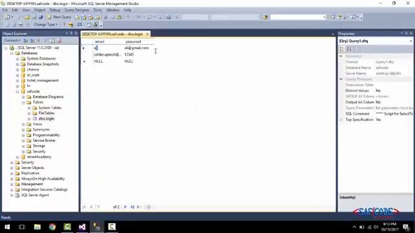Open the File menu
The width and height of the screenshot is (415, 233).
pyautogui.click(x=5, y=10)
